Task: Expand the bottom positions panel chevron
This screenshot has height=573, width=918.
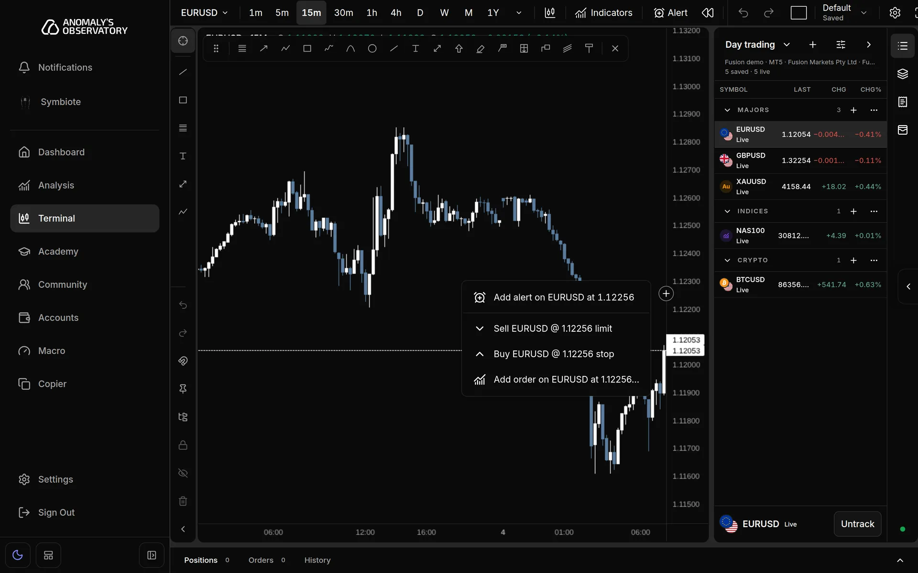Action: click(900, 561)
